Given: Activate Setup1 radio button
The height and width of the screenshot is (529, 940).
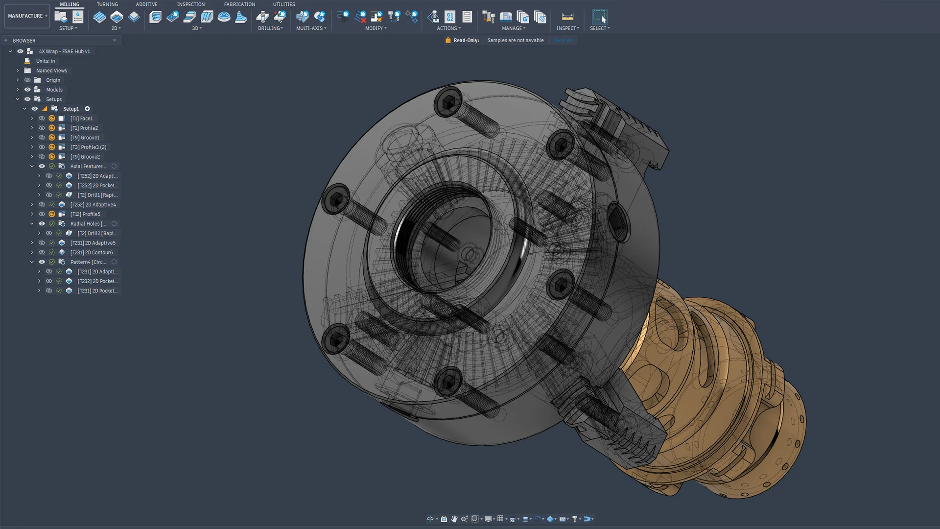Looking at the screenshot, I should pos(87,109).
